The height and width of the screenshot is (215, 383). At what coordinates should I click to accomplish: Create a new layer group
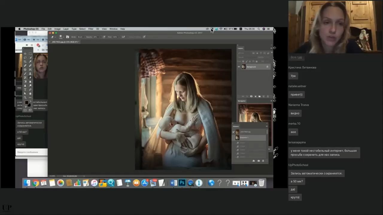click(259, 96)
